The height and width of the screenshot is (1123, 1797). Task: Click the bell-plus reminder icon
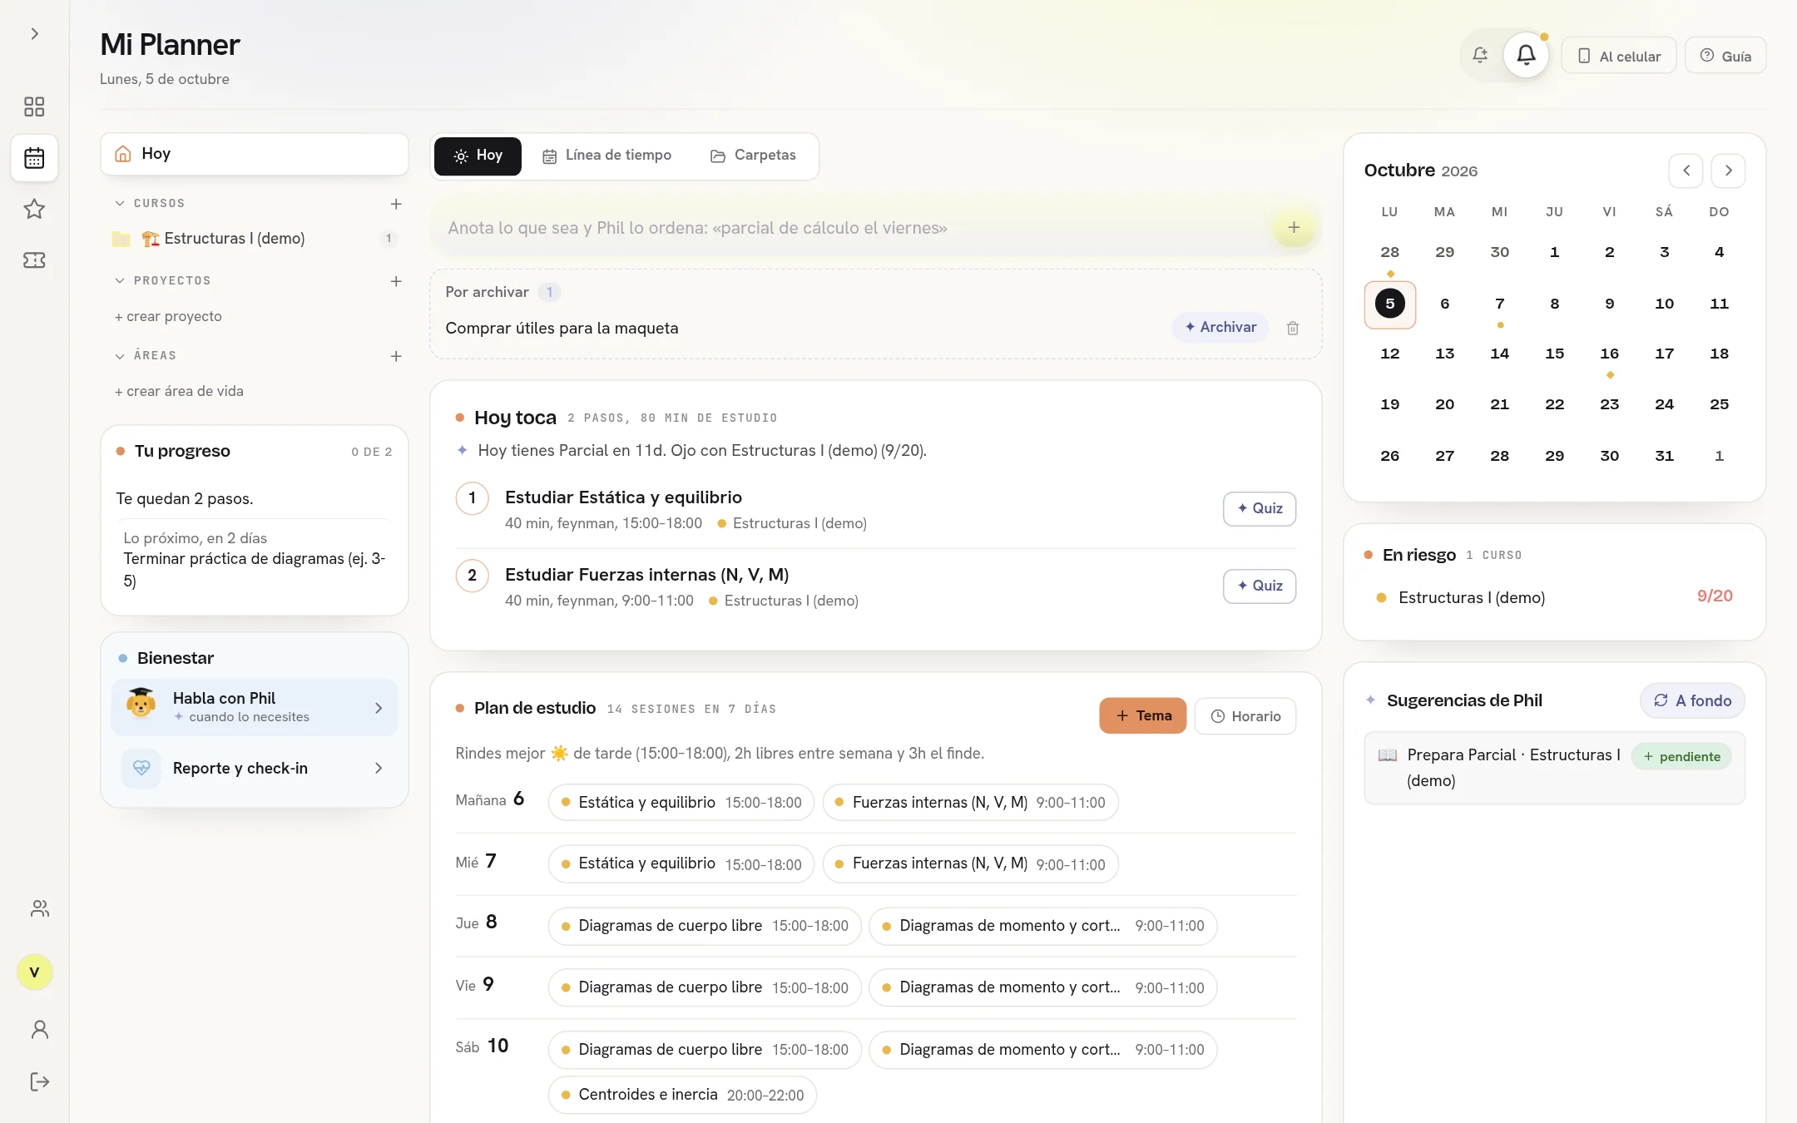point(1480,56)
